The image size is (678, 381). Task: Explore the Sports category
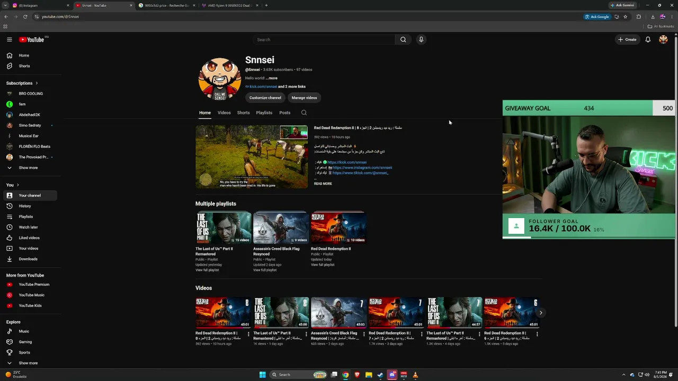pos(29,352)
